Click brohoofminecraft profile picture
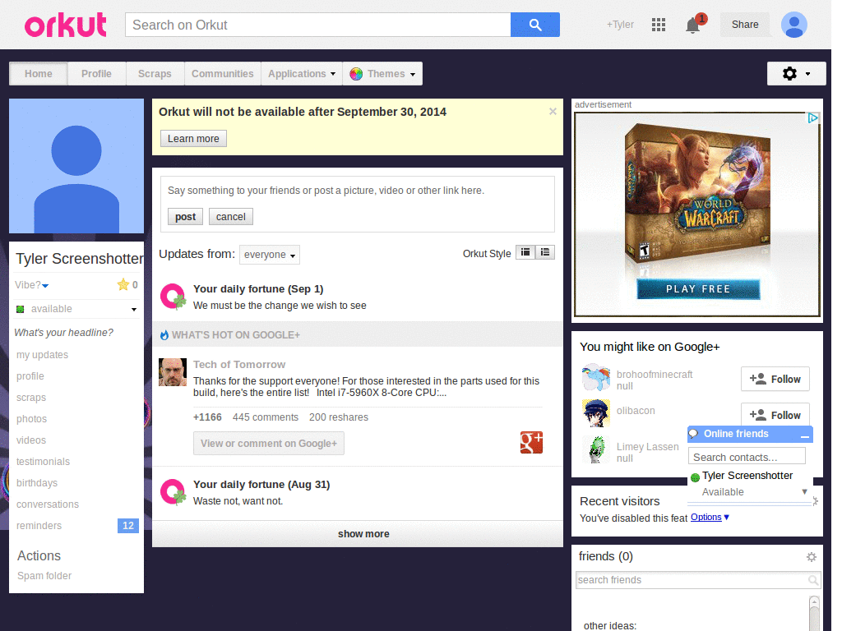 pyautogui.click(x=596, y=377)
